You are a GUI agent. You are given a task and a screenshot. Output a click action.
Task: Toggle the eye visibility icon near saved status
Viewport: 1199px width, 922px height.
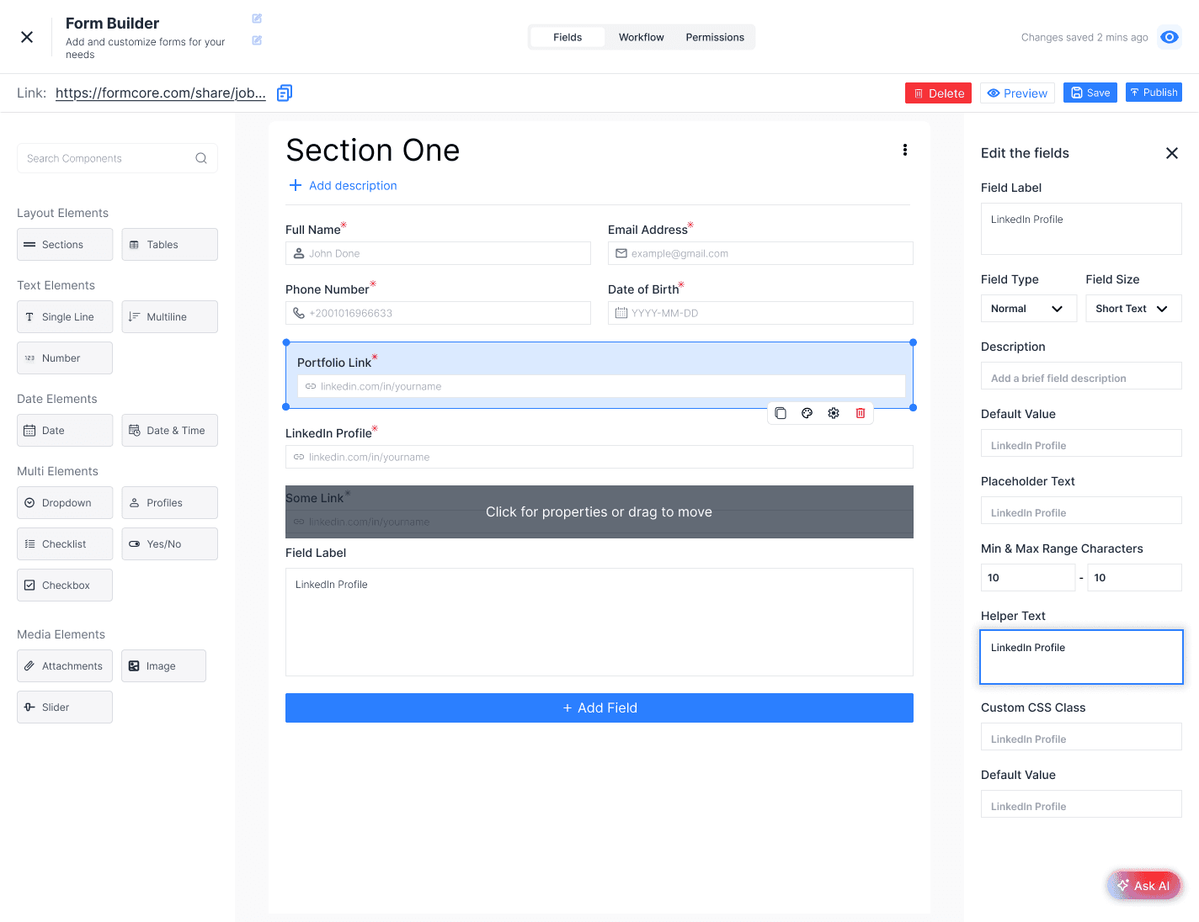[1169, 37]
